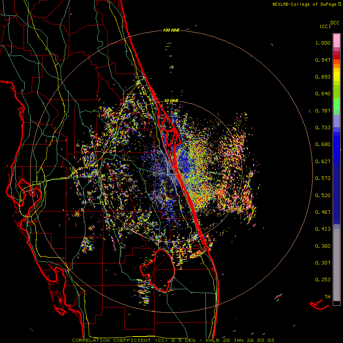The image size is (343, 343).
Task: Click the bright blue band of the color bar
Action: point(337,147)
